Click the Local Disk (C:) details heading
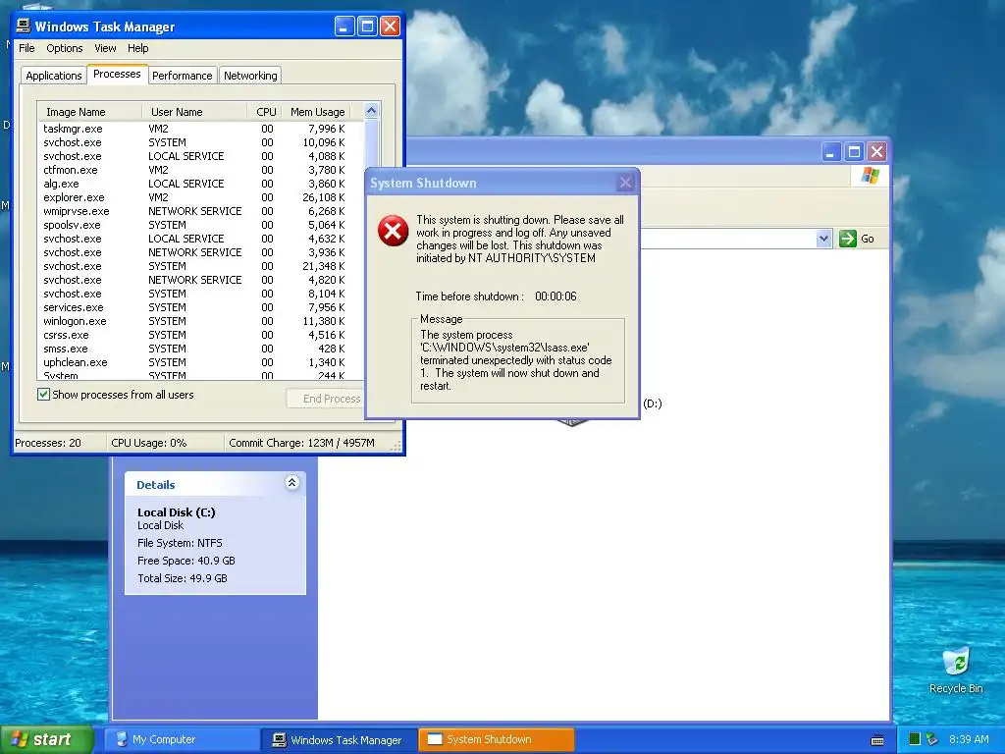This screenshot has height=754, width=1005. (x=177, y=512)
